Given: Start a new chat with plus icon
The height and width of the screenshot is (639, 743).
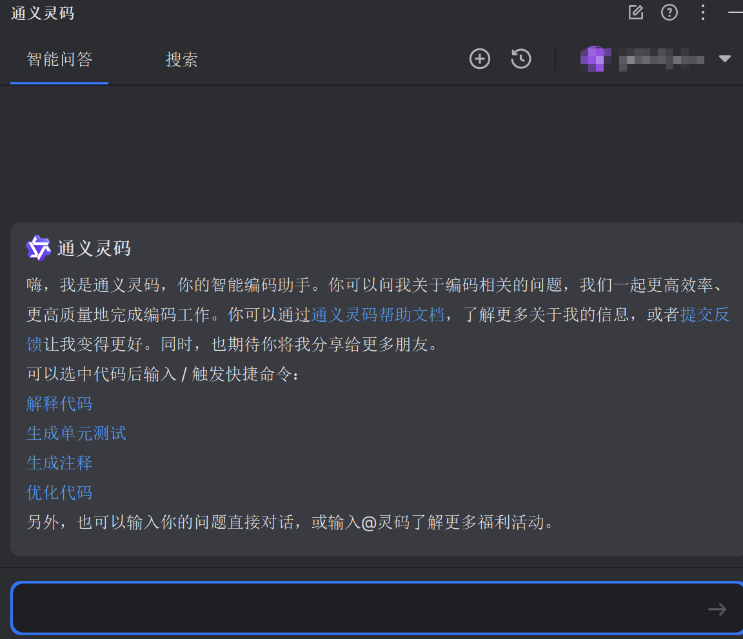Looking at the screenshot, I should [x=480, y=59].
